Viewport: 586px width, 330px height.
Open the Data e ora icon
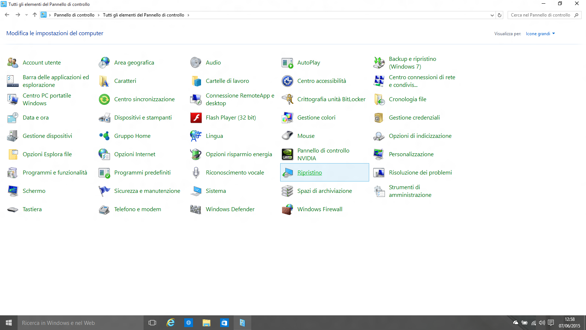tap(13, 118)
